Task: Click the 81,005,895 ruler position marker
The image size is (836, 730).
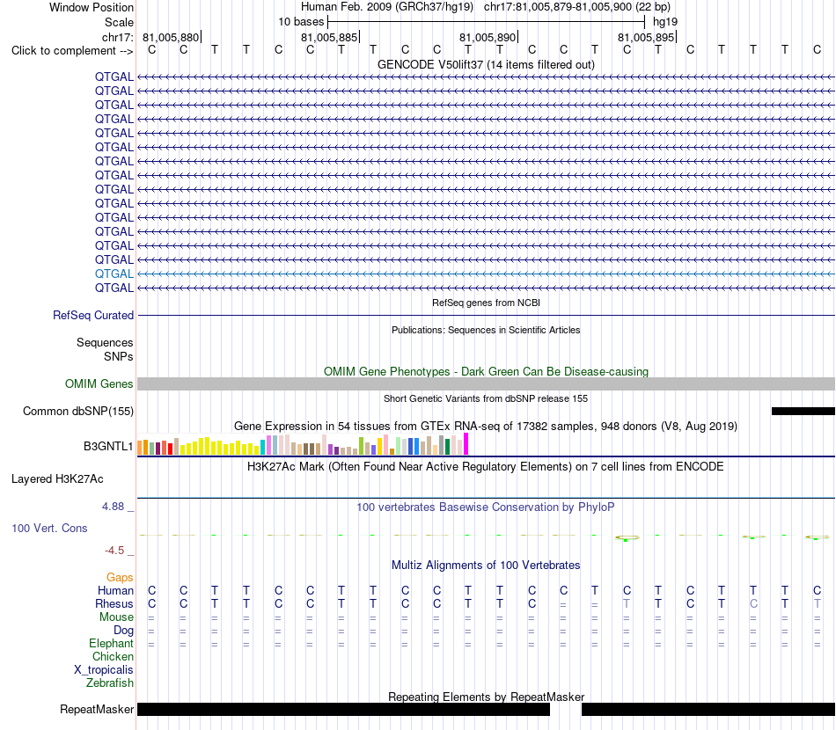Action: click(x=646, y=37)
